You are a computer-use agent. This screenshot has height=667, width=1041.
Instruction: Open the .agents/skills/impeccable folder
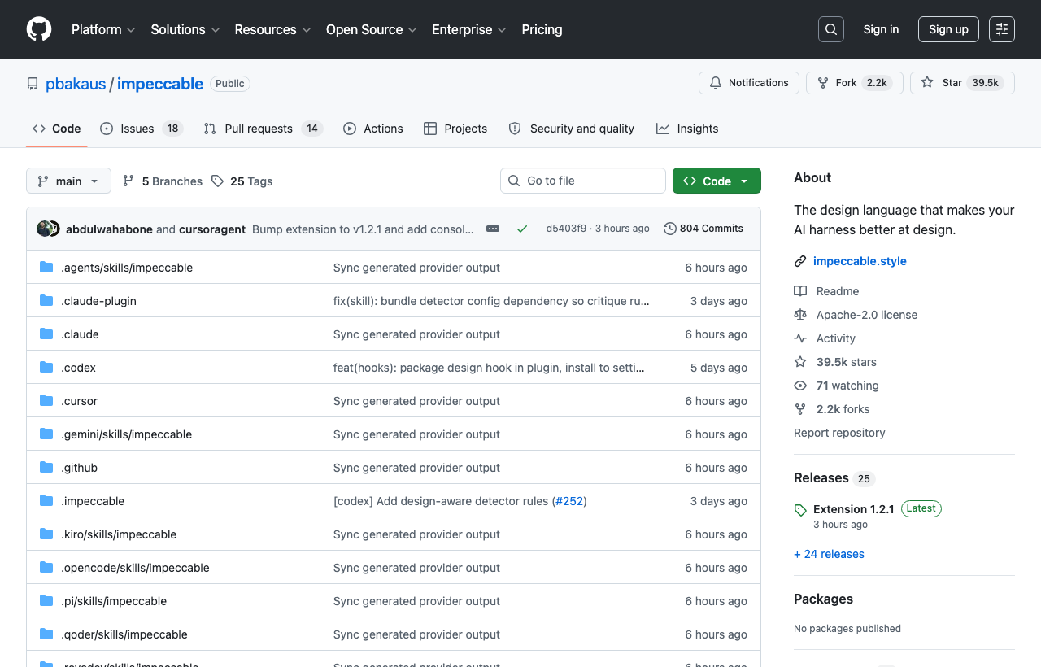[x=127, y=268]
